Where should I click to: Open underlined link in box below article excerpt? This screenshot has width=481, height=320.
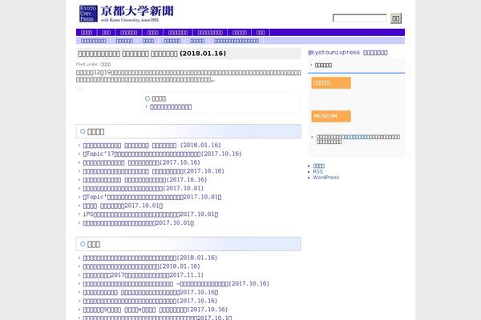[x=171, y=107]
